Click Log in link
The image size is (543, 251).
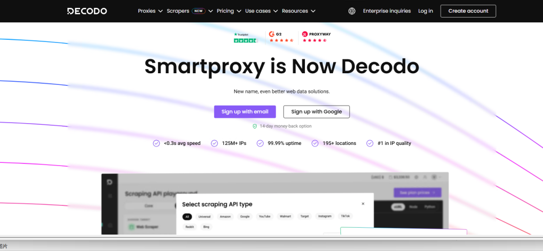(x=426, y=11)
